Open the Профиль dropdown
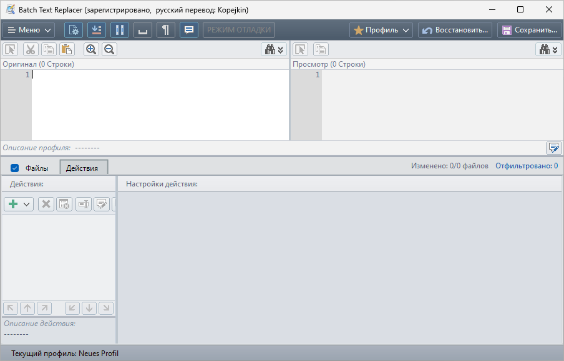564x361 pixels. pos(381,29)
